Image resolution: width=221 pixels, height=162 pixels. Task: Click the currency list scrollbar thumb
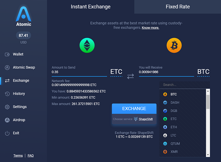pyautogui.click(x=208, y=102)
